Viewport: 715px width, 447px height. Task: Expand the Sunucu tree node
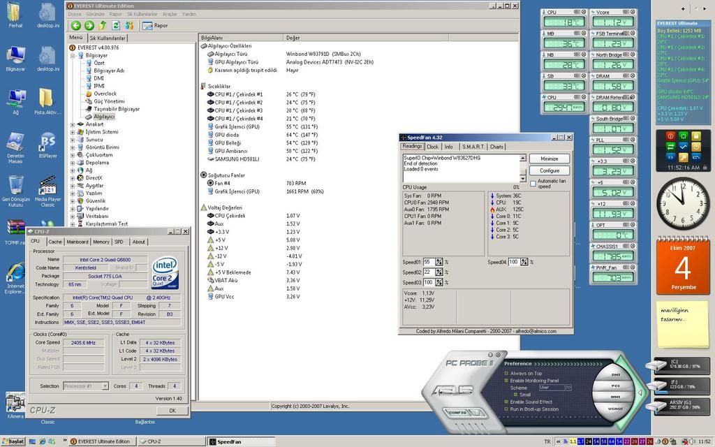73,140
